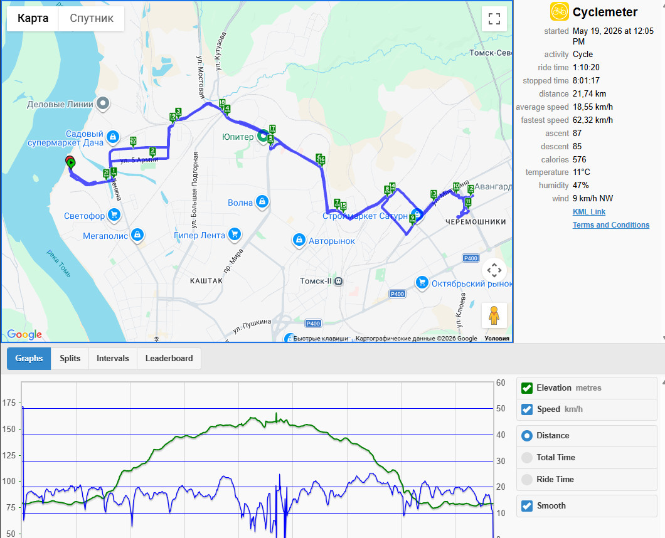
Task: Click the Октябрьский рынок cart marker
Action: [422, 282]
